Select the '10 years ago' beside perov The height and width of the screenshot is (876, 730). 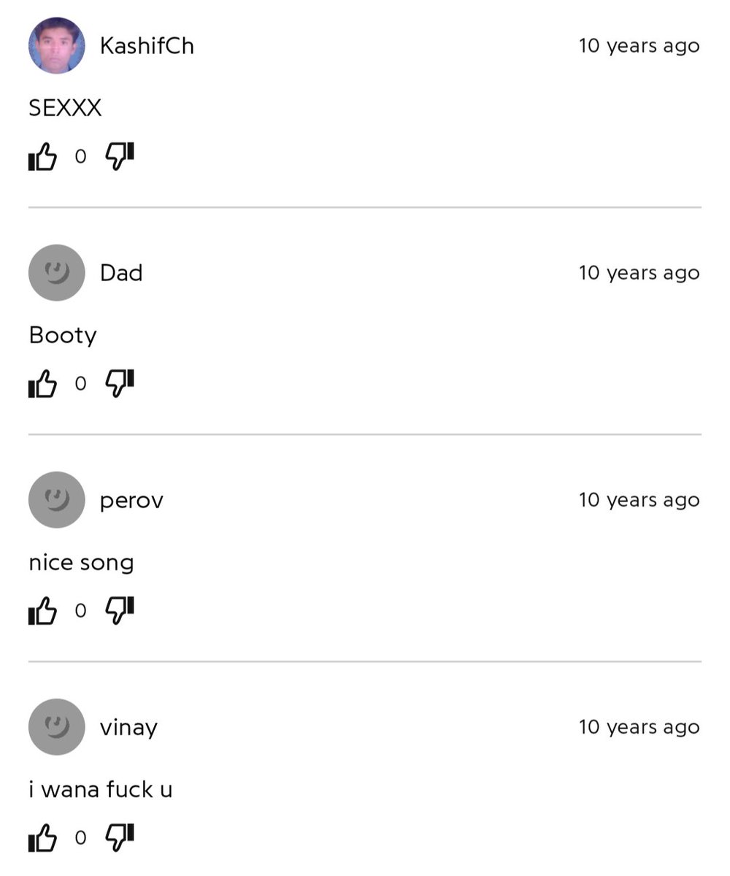(639, 500)
